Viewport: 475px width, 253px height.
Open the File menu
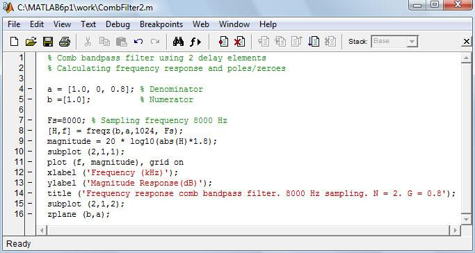click(14, 24)
